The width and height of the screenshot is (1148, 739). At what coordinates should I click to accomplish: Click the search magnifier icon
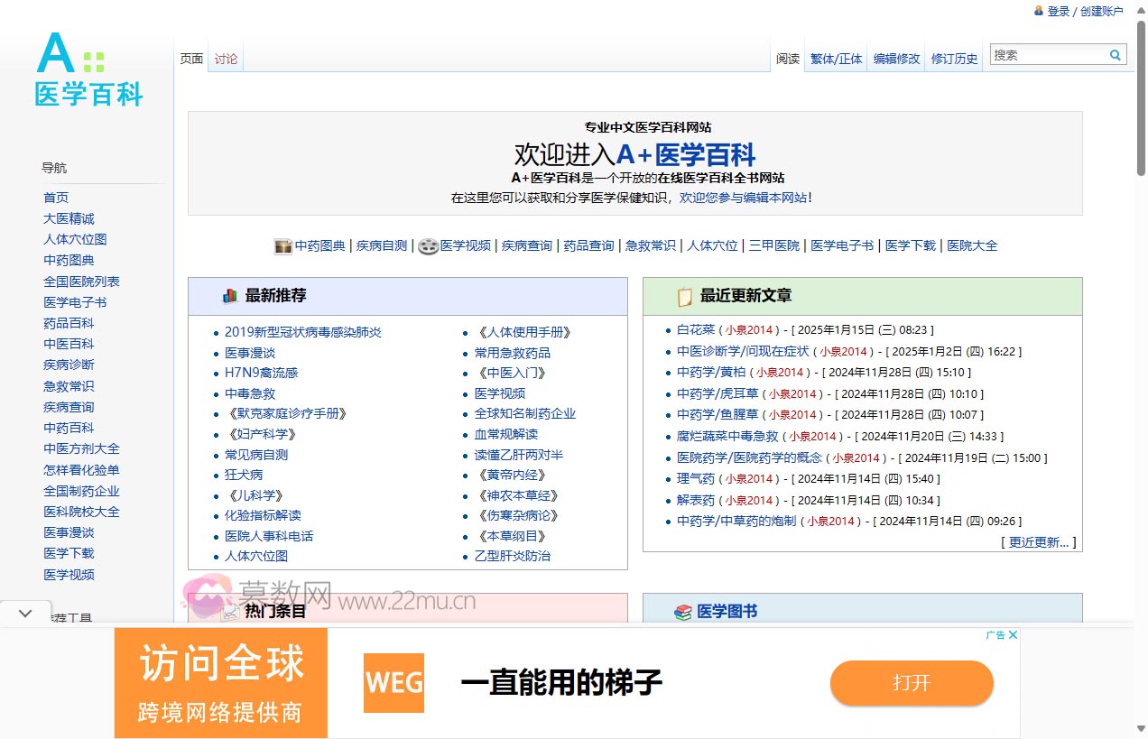(x=1116, y=54)
